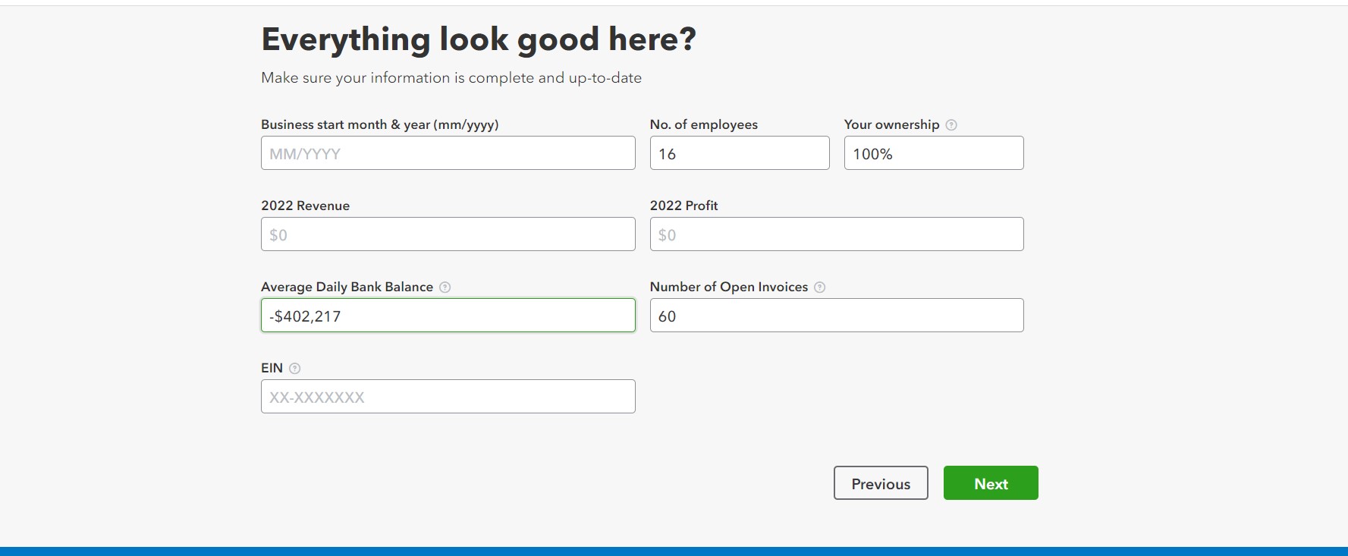Click the Business start month & year field
Image resolution: width=1348 pixels, height=556 pixels.
(448, 153)
